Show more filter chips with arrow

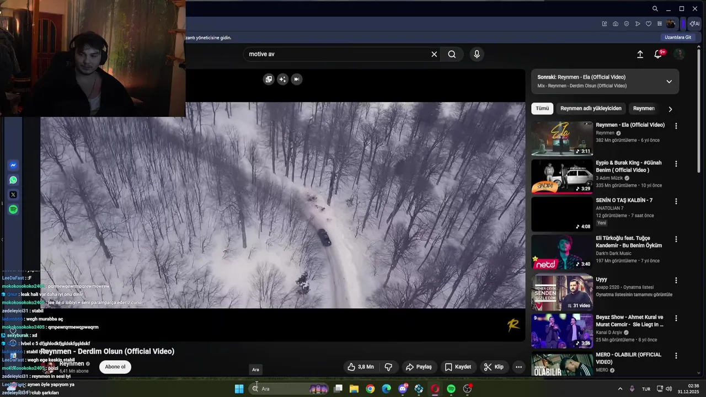[x=670, y=109]
